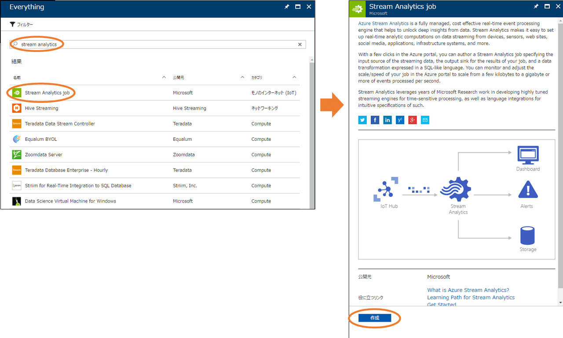Share on LinkedIn icon
This screenshot has height=338, width=563.
[x=388, y=120]
